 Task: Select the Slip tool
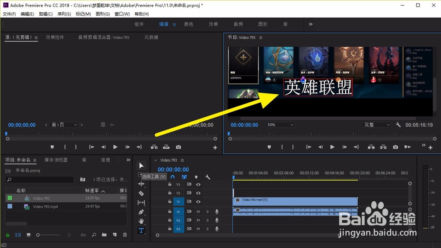coord(141,203)
